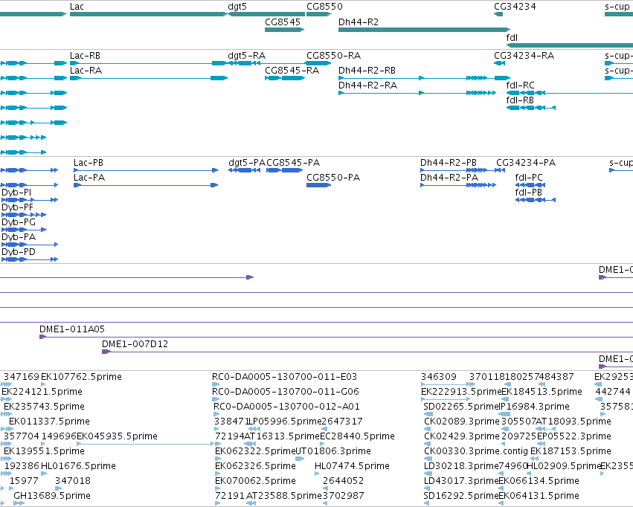
Task: Select EST label EK224121.5prime
Action: [42, 392]
